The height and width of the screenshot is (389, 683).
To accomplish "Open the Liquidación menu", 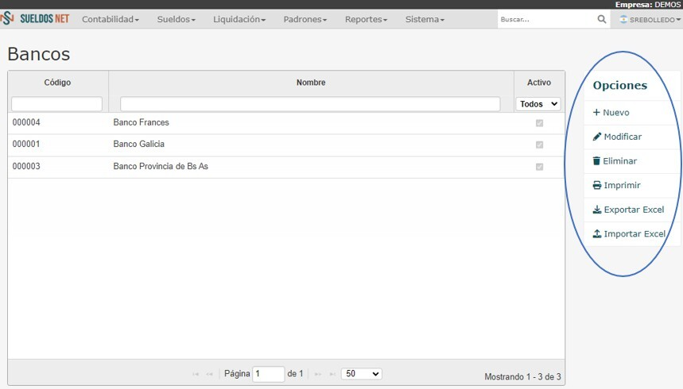I will pos(239,19).
